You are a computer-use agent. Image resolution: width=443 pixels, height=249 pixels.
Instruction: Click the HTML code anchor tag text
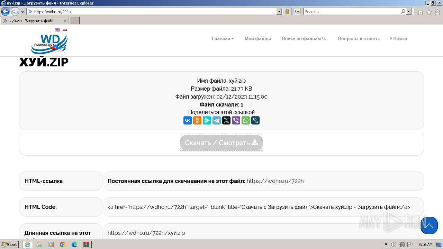(x=259, y=207)
